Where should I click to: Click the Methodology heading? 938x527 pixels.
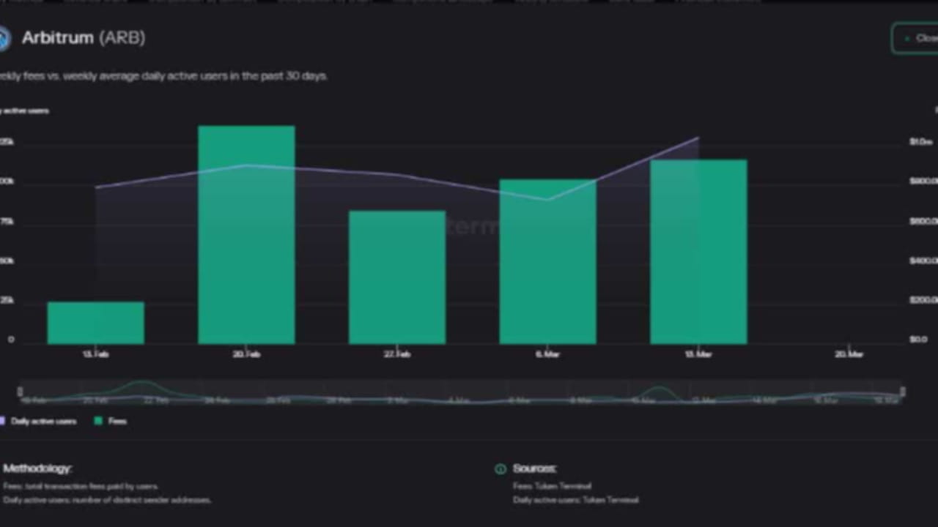tap(36, 468)
